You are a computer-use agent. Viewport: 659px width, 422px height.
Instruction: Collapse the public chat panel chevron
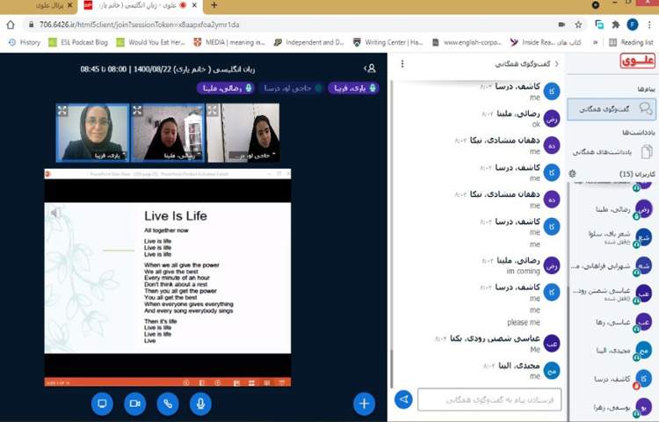click(557, 63)
